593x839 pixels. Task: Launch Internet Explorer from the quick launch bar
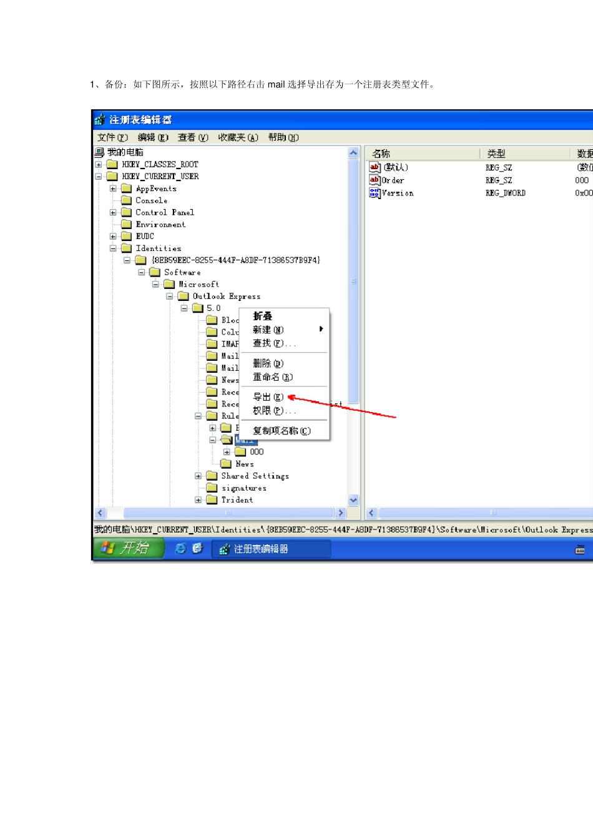point(181,548)
